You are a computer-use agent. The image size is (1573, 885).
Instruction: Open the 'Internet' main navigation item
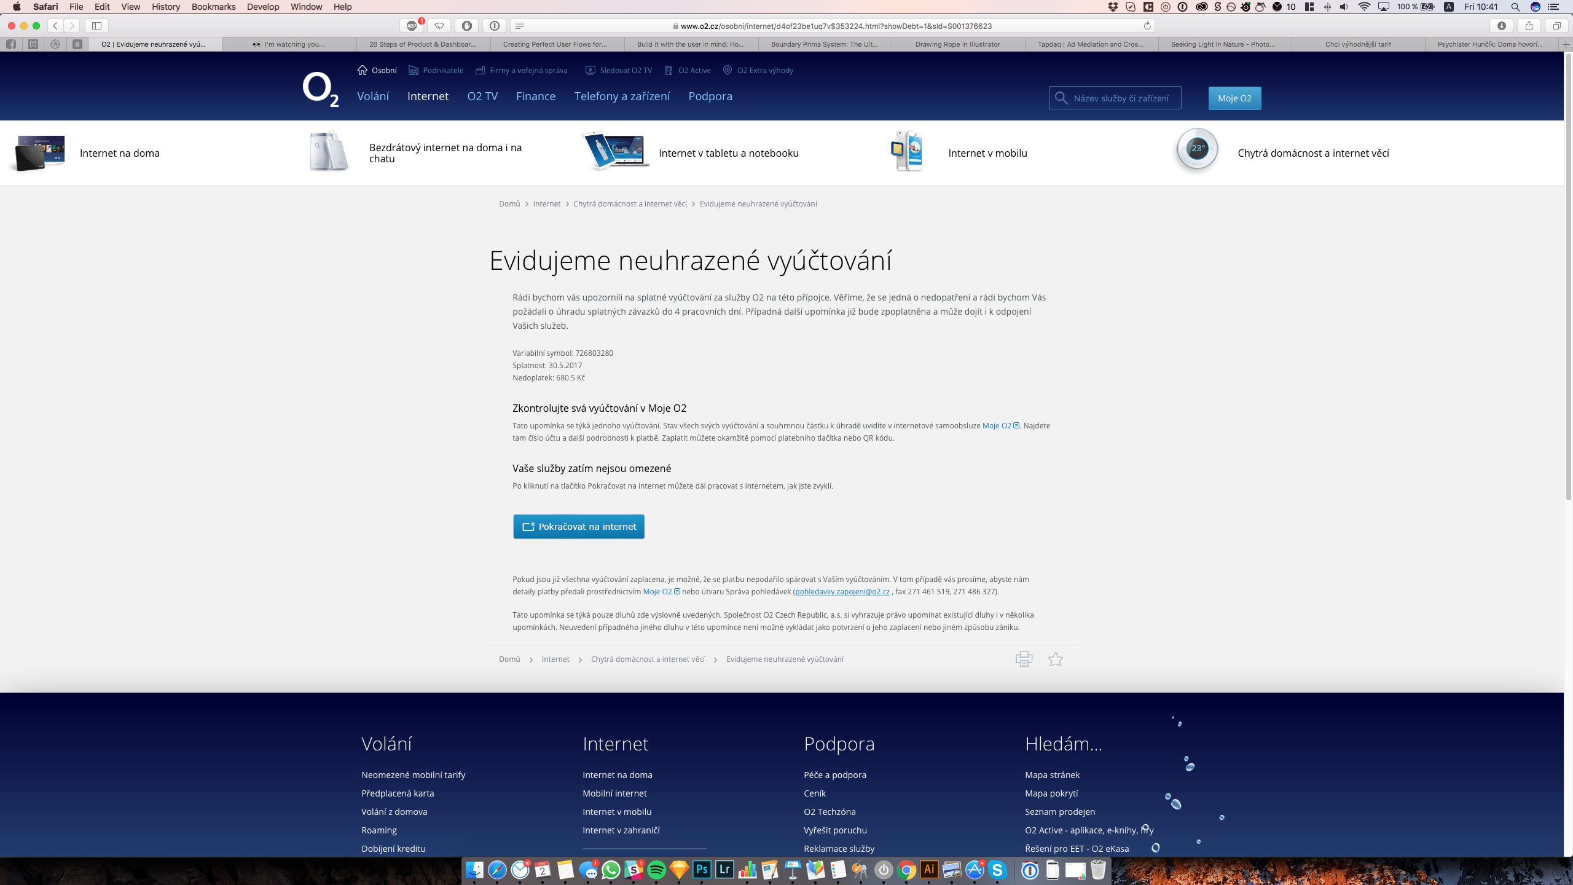click(428, 96)
